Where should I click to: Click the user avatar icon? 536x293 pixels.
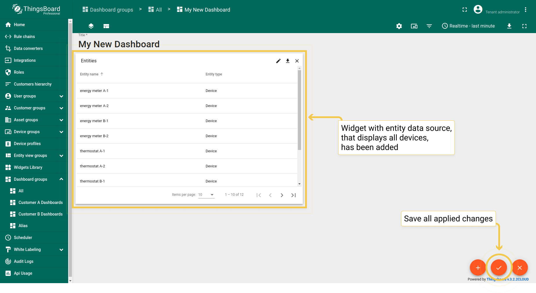coord(478,10)
